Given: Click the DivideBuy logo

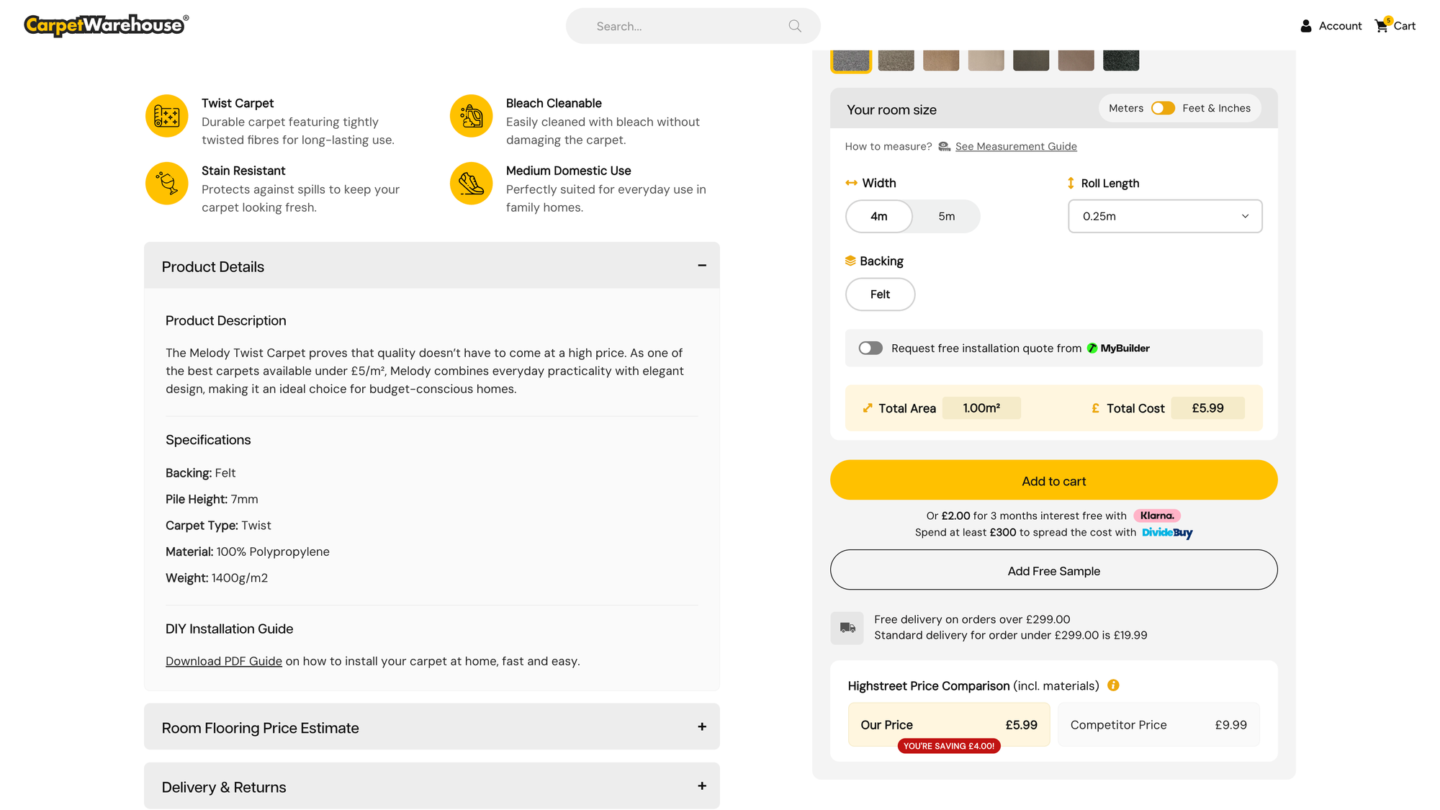Looking at the screenshot, I should 1167,533.
